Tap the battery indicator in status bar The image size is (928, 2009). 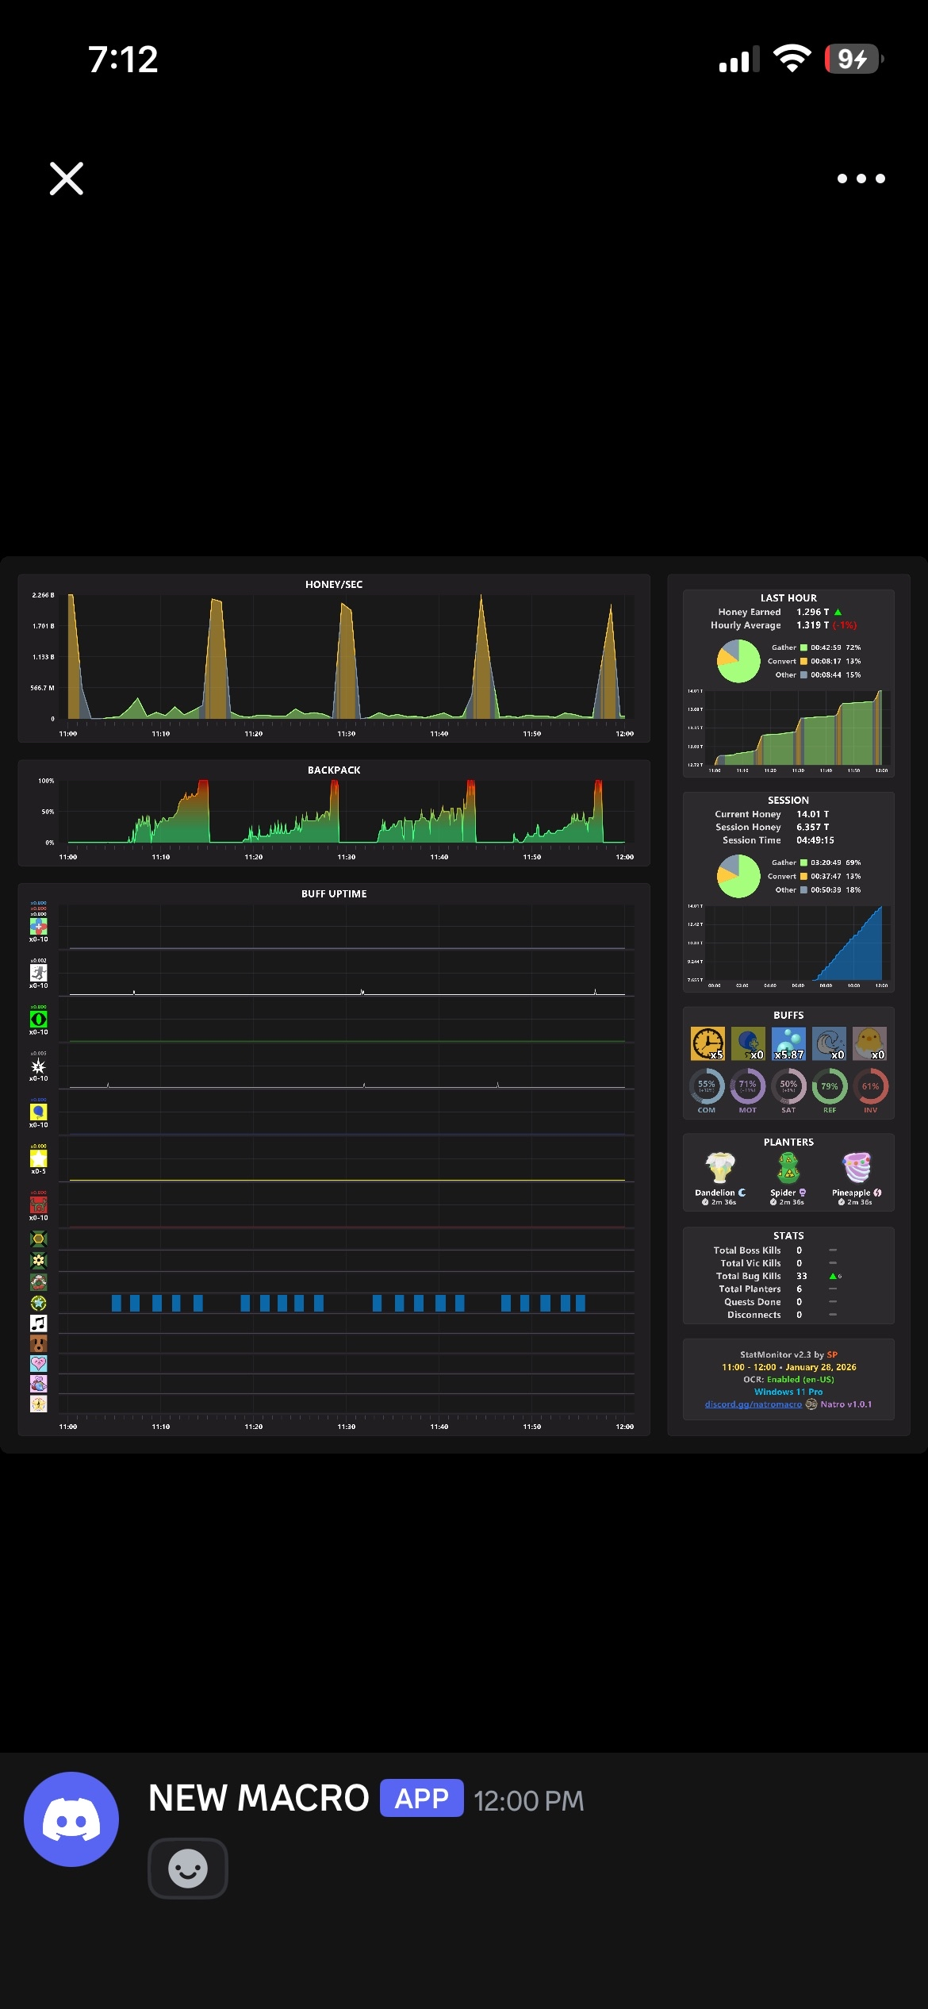click(854, 59)
